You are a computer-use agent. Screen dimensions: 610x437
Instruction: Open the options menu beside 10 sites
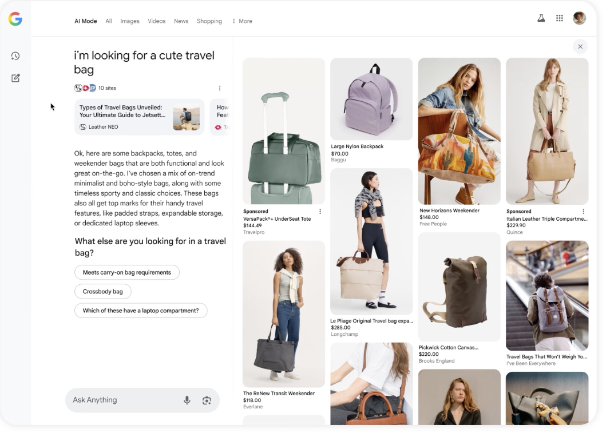pyautogui.click(x=219, y=88)
